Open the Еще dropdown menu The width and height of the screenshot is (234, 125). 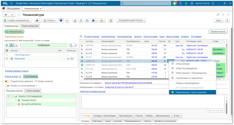pos(219,20)
